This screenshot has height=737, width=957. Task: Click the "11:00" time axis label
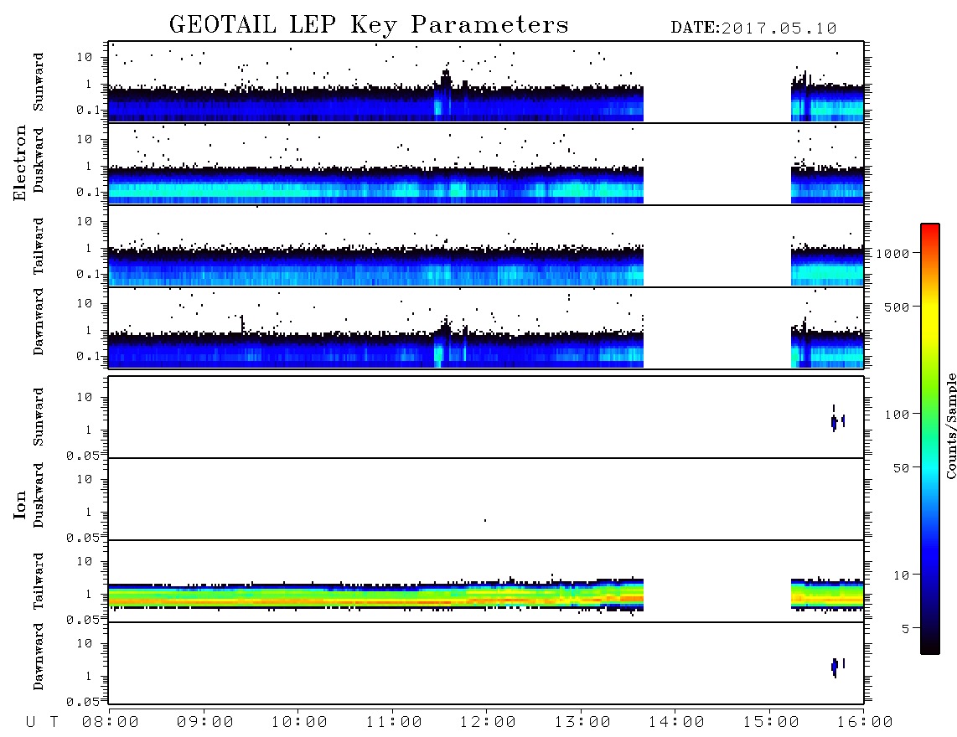[394, 723]
